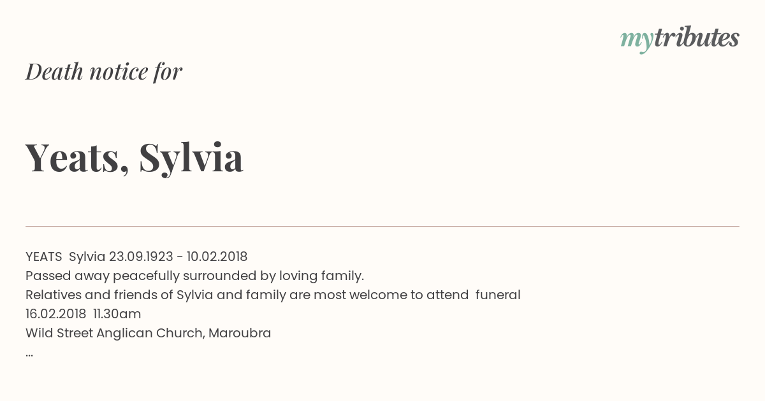Click the mytributes logo
This screenshot has height=401, width=765.
pyautogui.click(x=680, y=39)
